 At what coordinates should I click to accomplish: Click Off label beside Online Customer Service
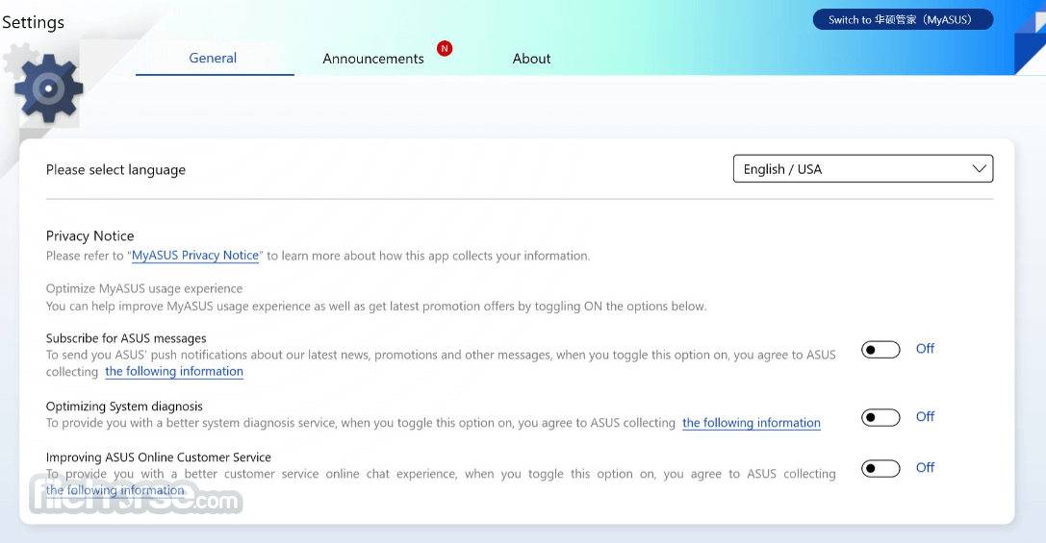(x=926, y=468)
